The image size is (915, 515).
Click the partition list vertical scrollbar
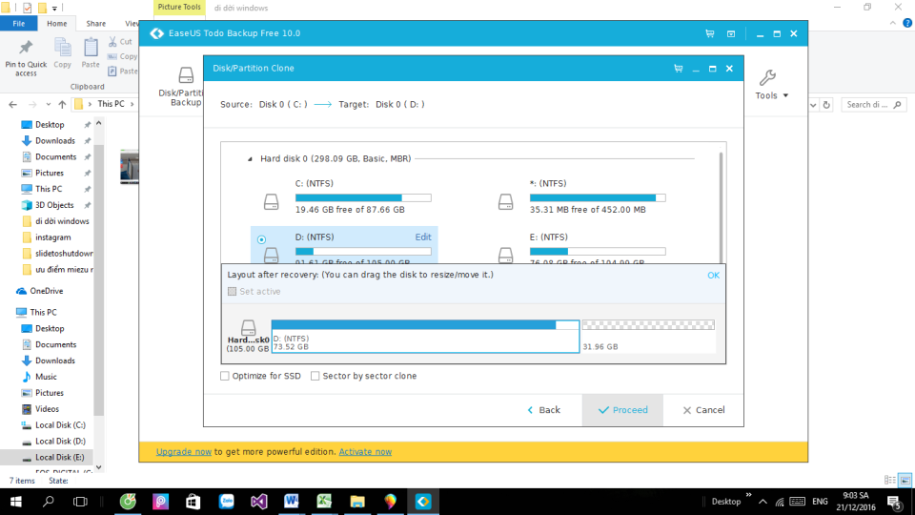[722, 207]
